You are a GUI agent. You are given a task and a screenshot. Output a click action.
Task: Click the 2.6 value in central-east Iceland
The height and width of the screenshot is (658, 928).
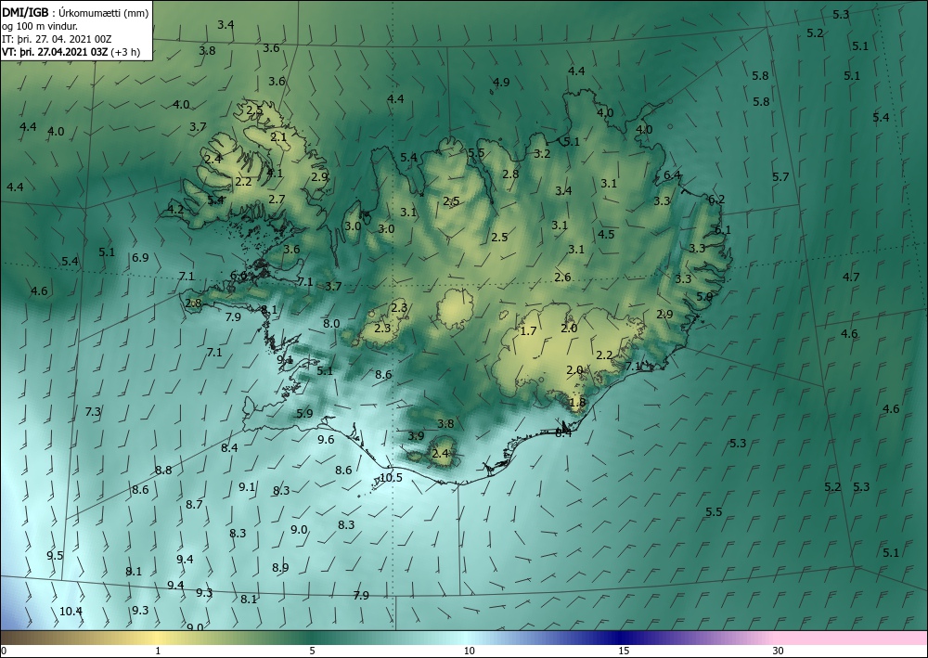[x=563, y=277]
